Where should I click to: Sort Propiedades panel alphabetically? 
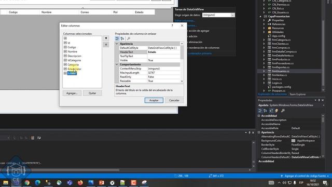265,111
